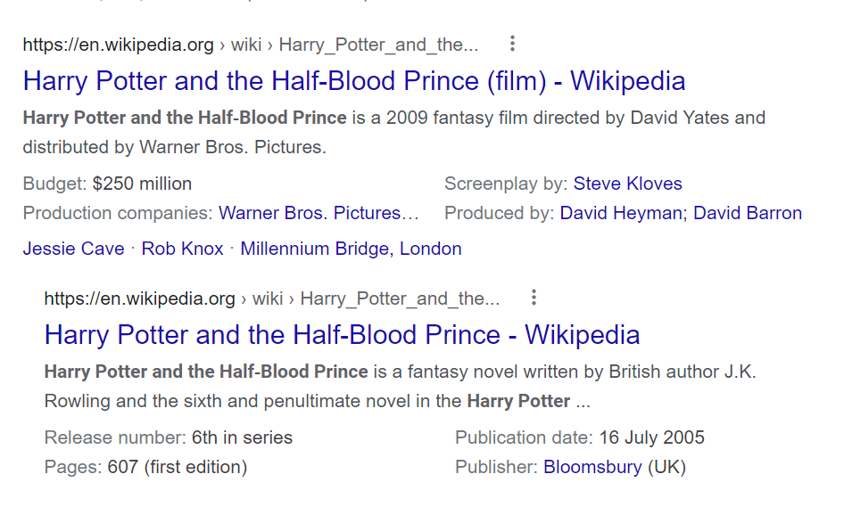Open the Millennium Bridge, London sitelink
The image size is (844, 515).
(351, 249)
